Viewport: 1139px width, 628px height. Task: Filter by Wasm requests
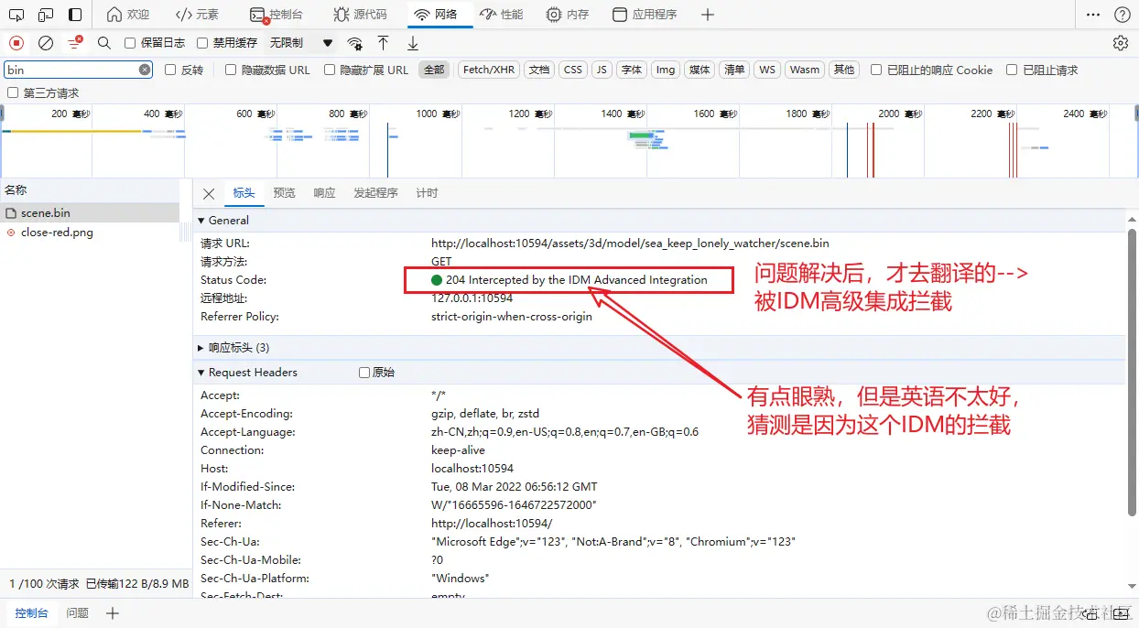[x=805, y=70]
